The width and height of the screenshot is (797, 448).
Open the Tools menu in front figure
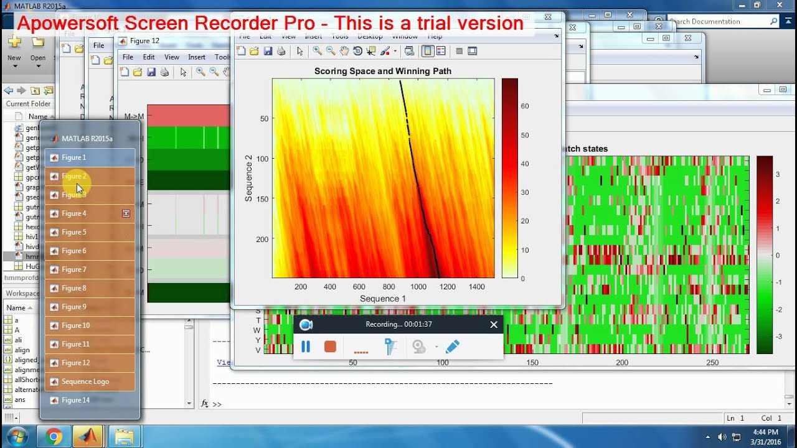[340, 37]
